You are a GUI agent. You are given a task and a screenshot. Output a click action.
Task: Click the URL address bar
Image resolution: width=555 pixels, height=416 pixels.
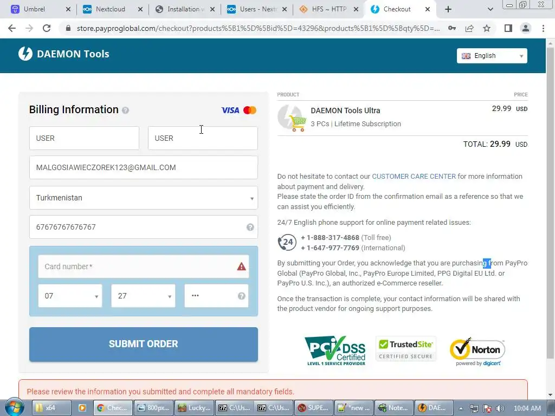tap(257, 28)
